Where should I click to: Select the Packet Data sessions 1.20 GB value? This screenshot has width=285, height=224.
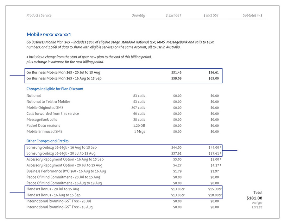click(139, 126)
